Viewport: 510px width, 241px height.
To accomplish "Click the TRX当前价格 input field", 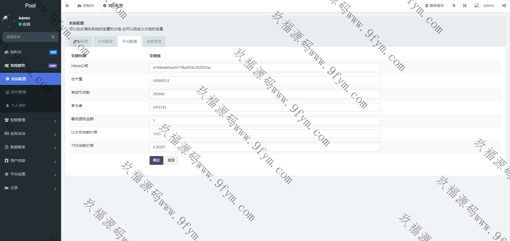I will pyautogui.click(x=265, y=147).
